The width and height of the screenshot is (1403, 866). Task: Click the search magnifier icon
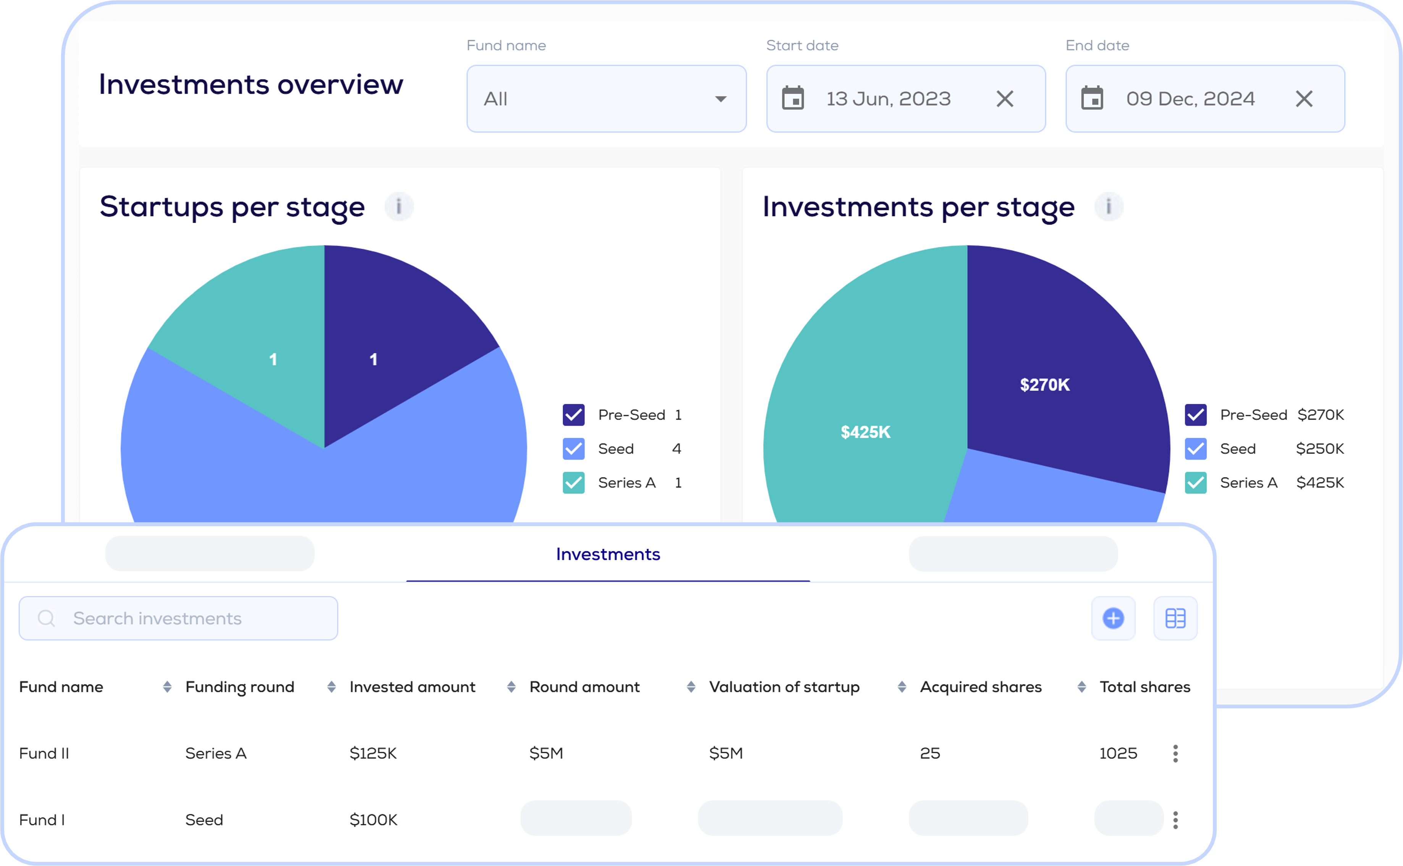coord(46,618)
